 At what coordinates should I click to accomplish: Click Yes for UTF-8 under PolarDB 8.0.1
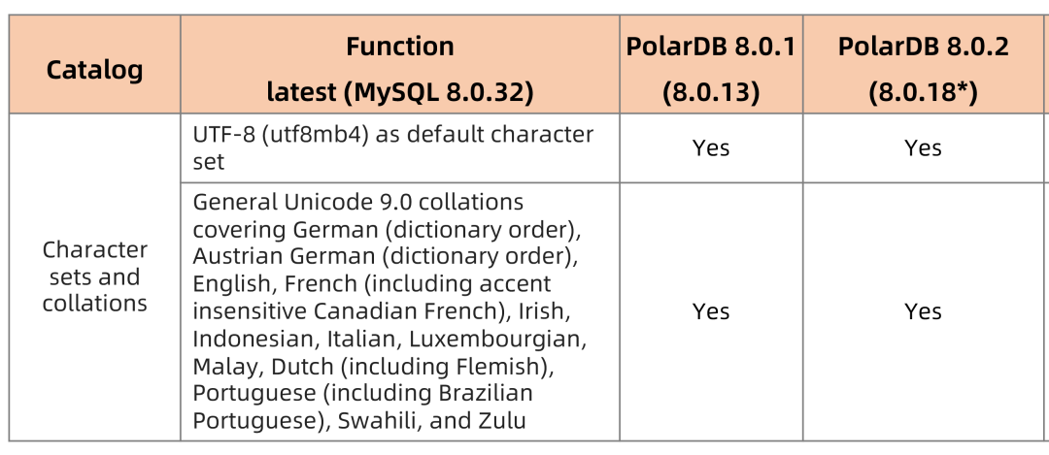[x=711, y=147]
